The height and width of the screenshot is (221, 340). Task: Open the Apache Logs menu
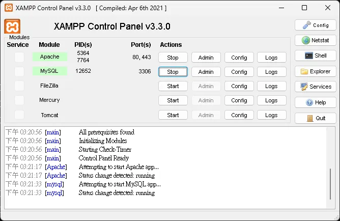(271, 58)
